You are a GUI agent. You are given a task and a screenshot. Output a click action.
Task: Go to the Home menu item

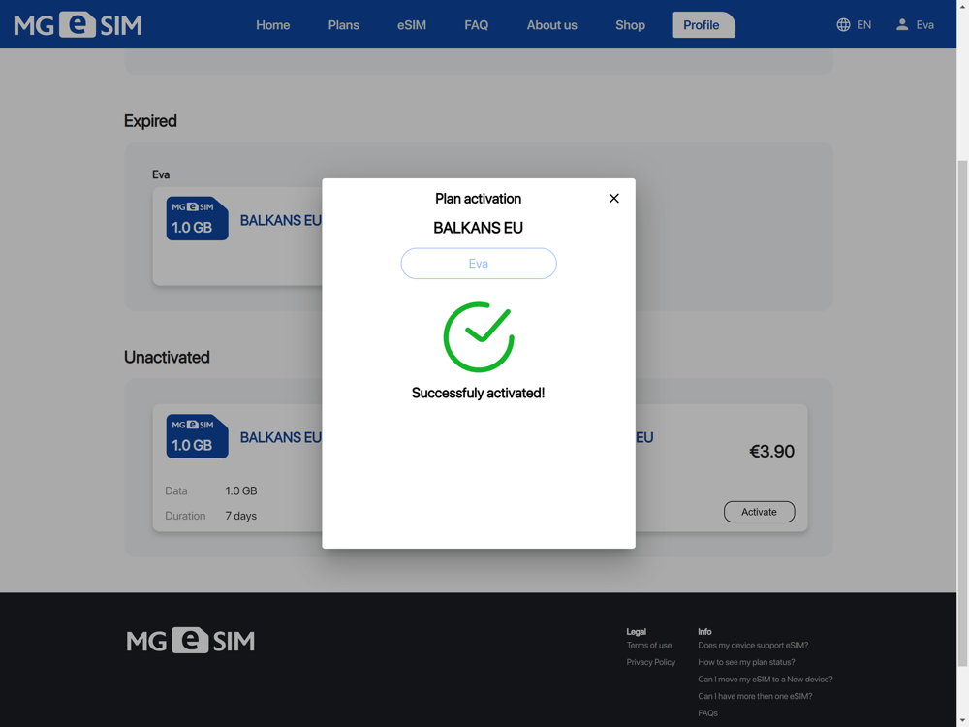pyautogui.click(x=272, y=25)
